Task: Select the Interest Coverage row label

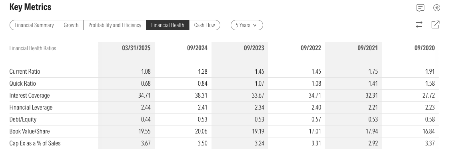Action: click(30, 95)
